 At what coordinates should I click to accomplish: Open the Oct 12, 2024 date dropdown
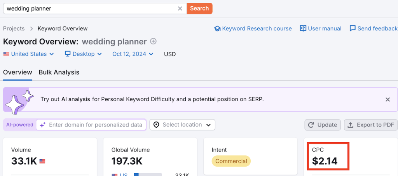133,54
